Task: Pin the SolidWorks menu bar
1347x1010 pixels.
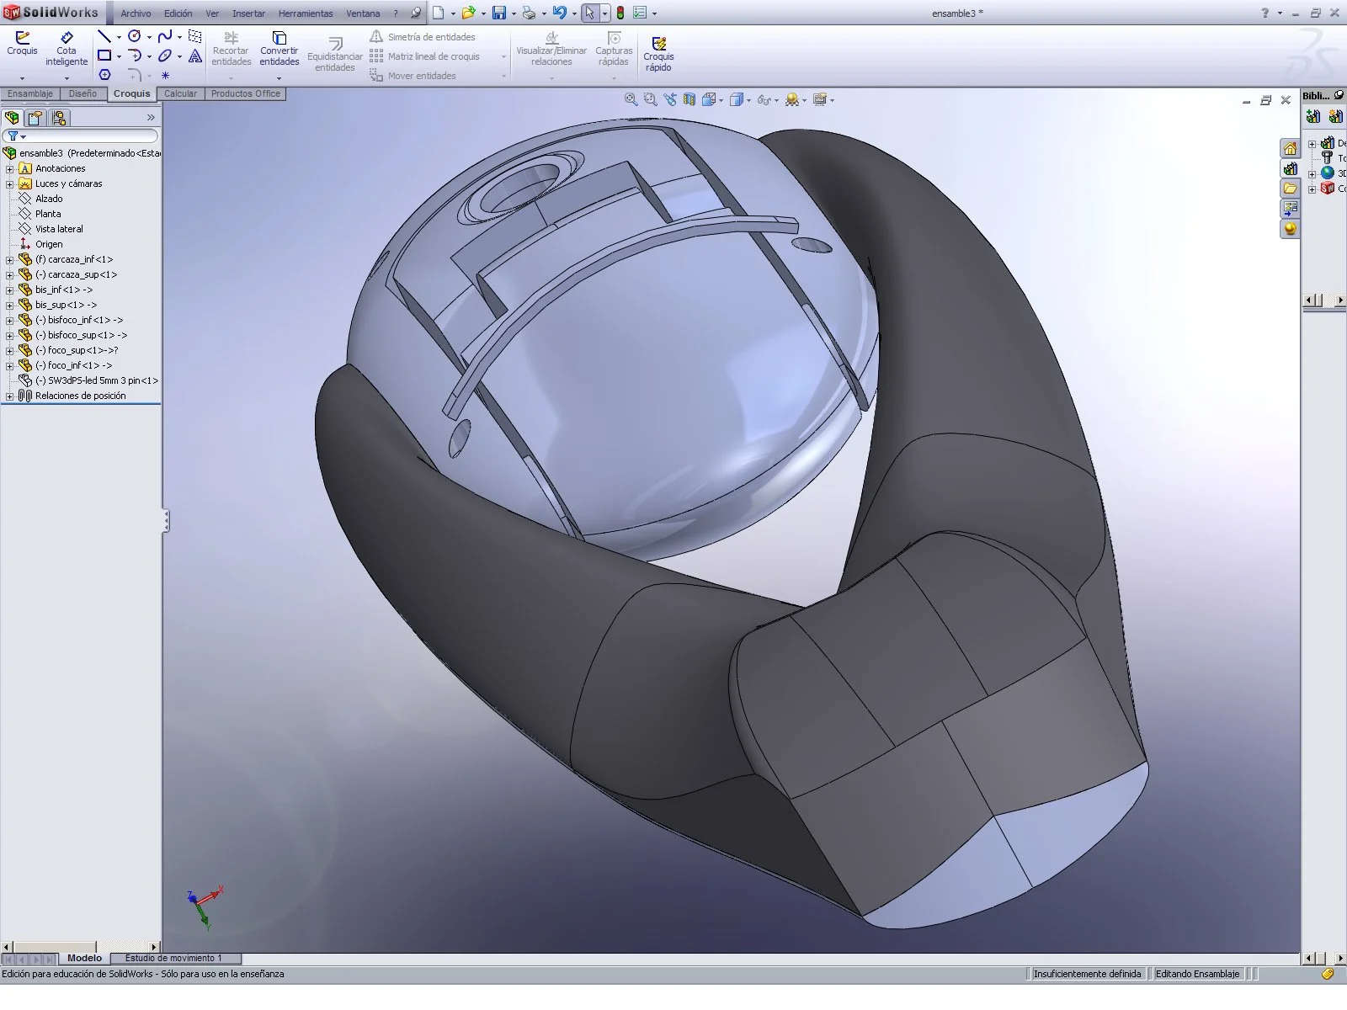Action: 415,13
